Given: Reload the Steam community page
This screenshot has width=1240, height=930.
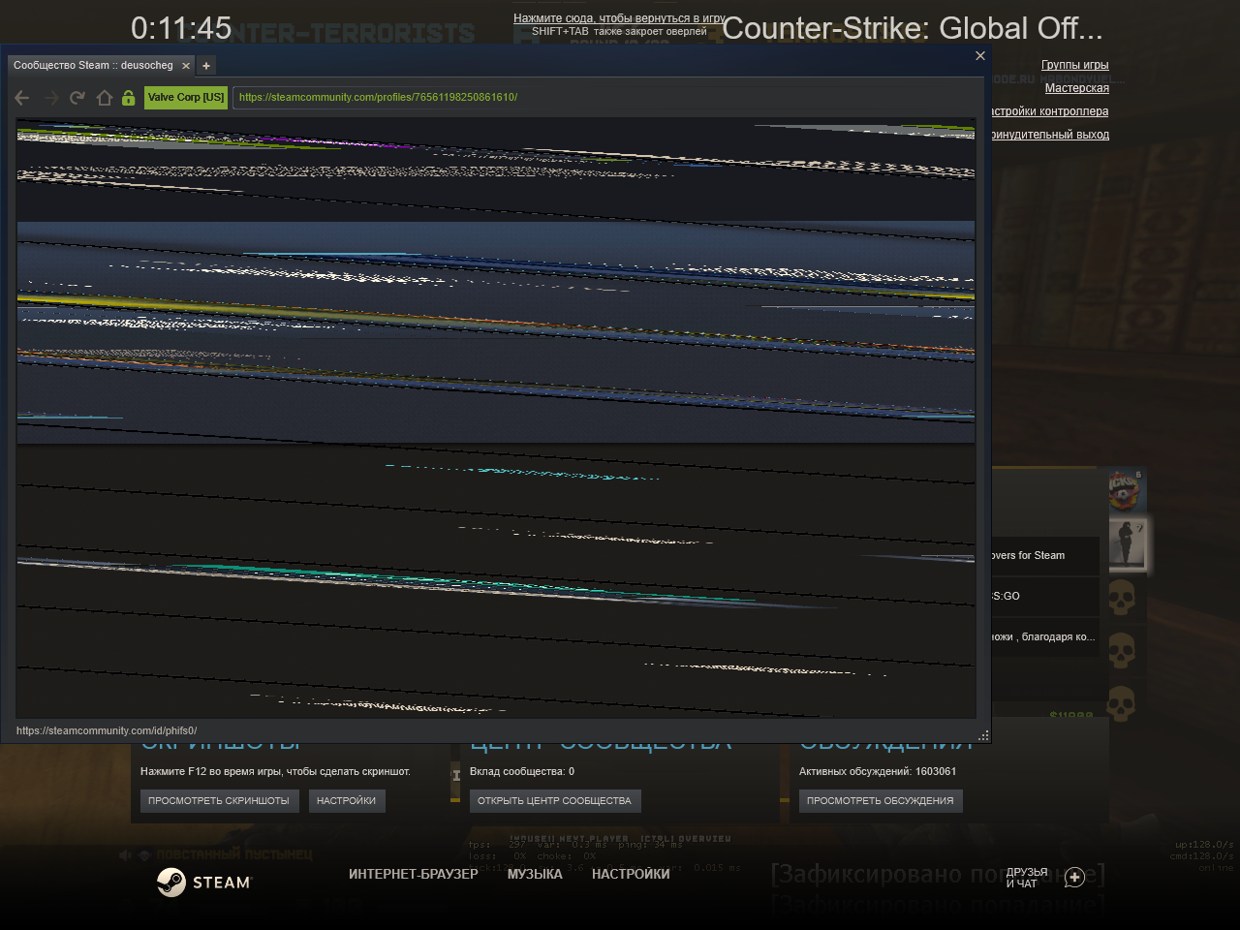Looking at the screenshot, I should click(77, 97).
